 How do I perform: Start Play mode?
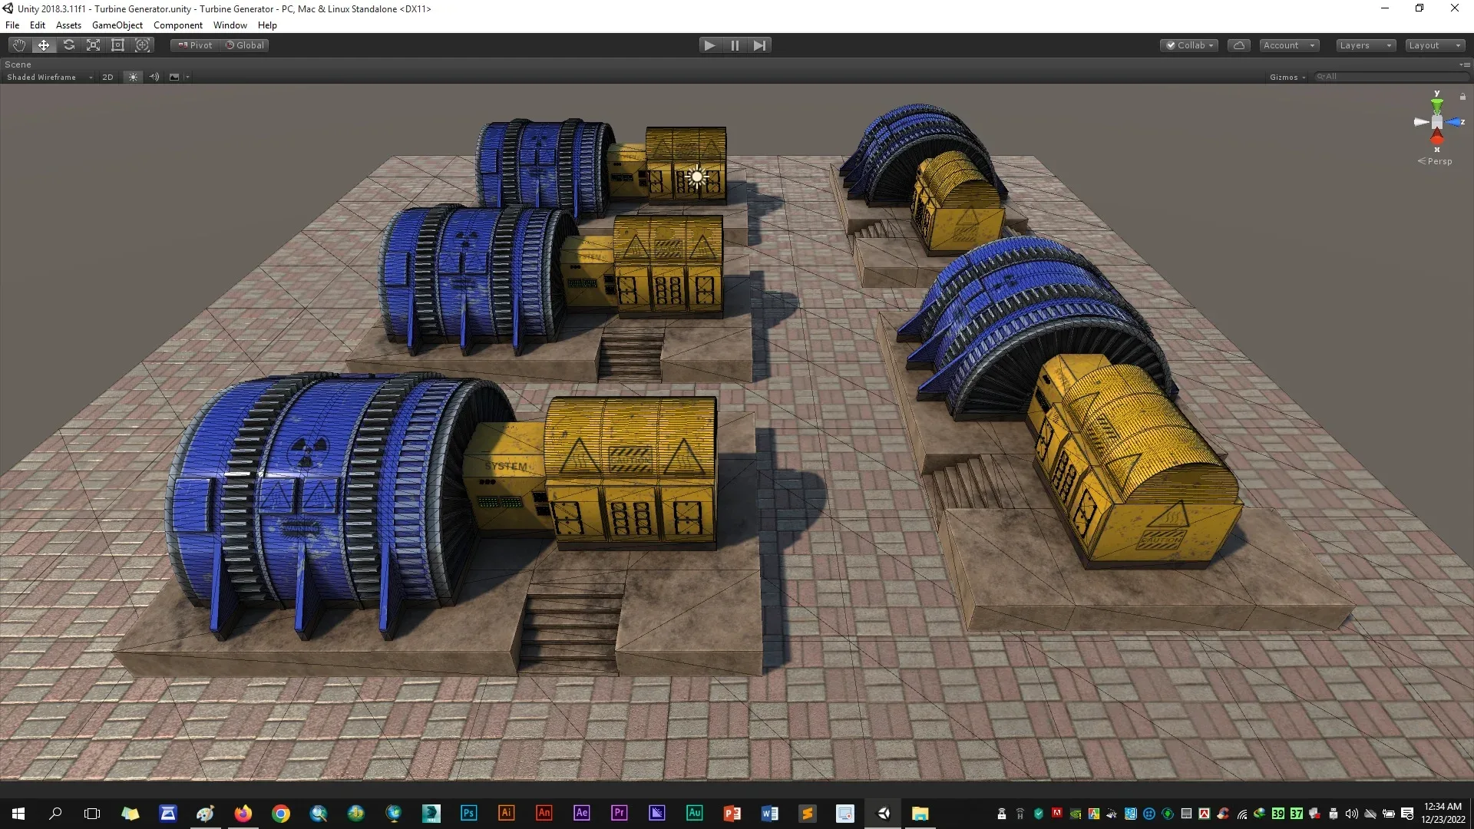point(709,45)
